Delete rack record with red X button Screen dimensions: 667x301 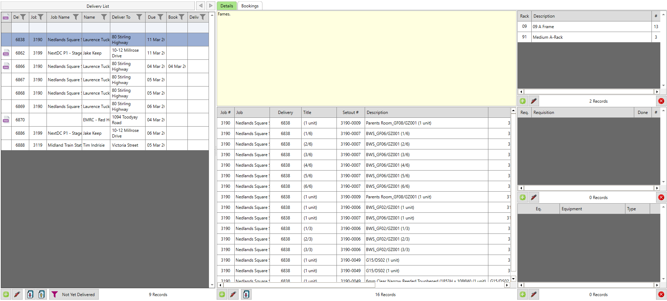661,101
